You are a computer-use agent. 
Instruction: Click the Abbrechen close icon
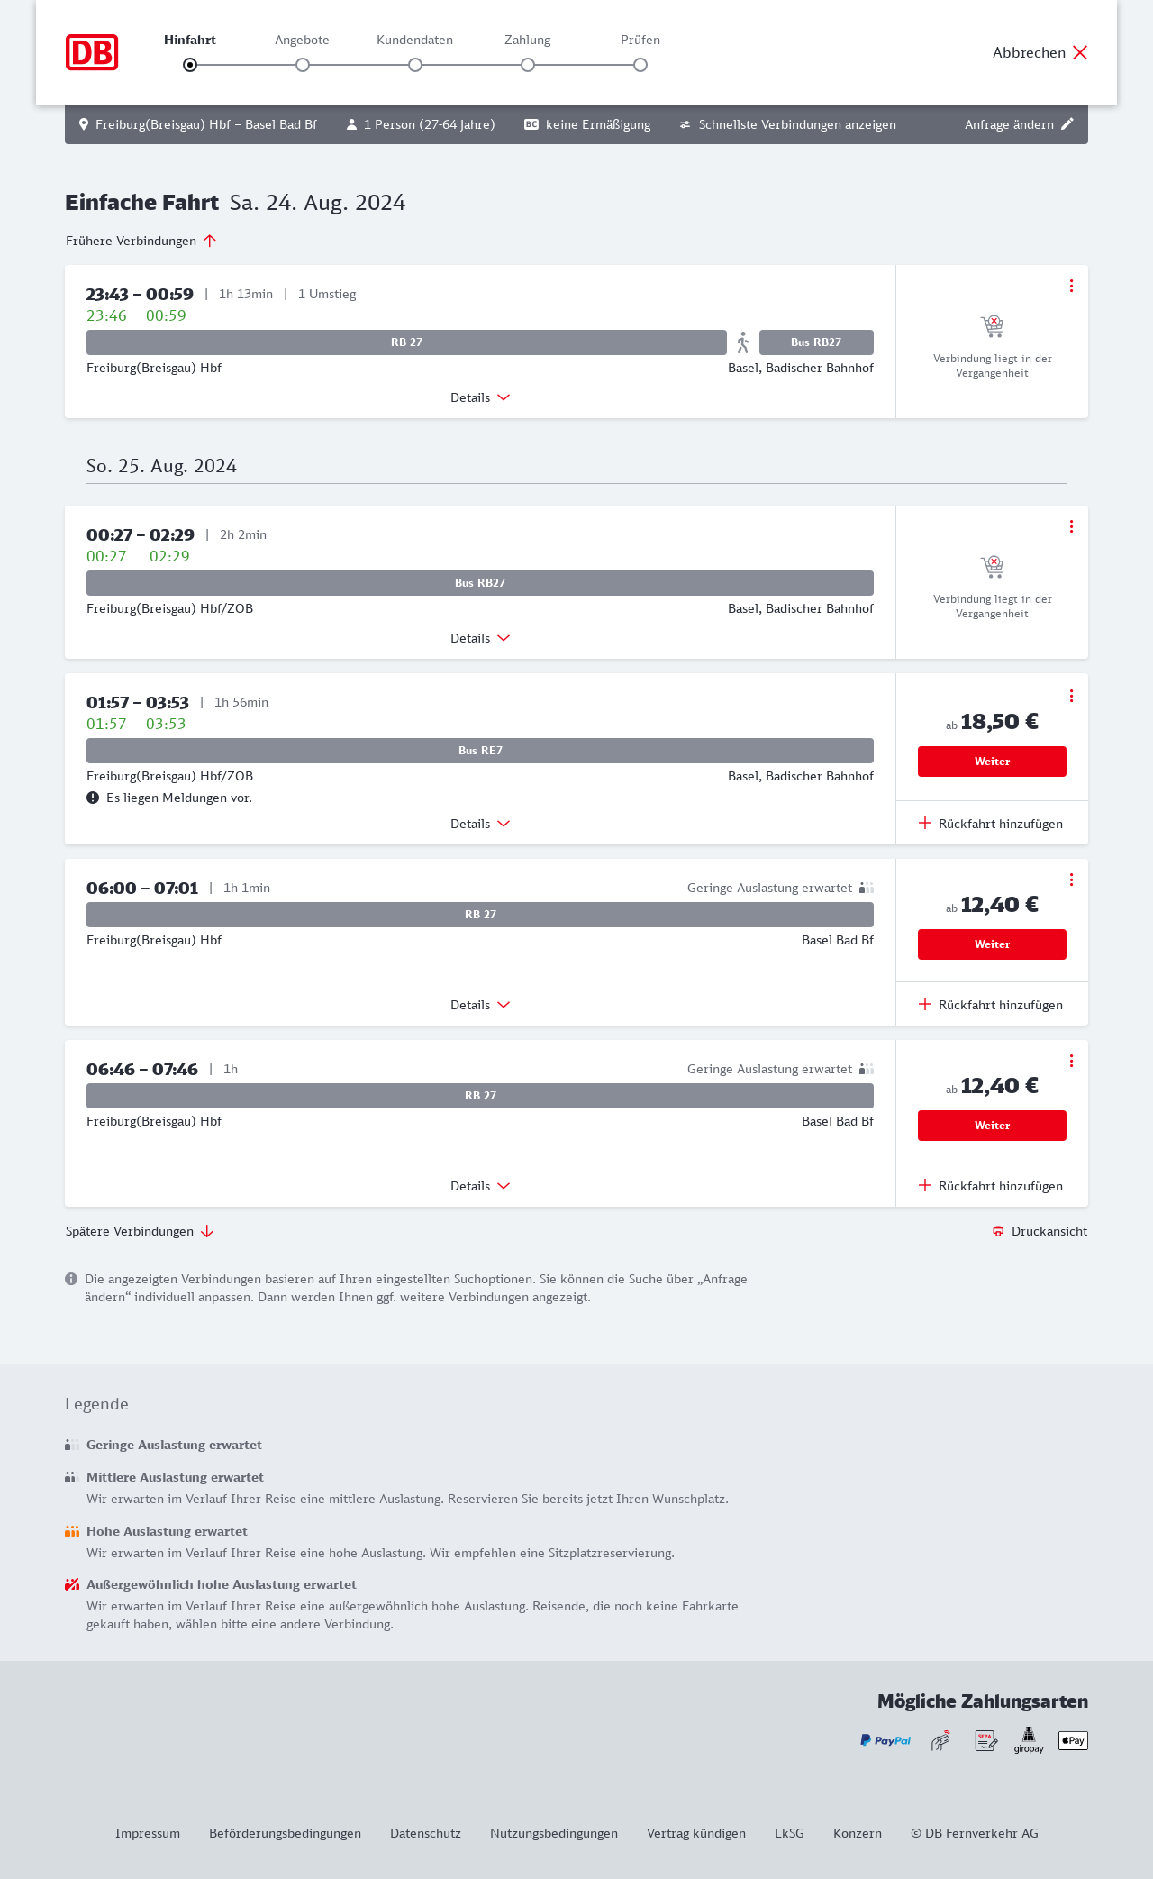click(x=1080, y=52)
